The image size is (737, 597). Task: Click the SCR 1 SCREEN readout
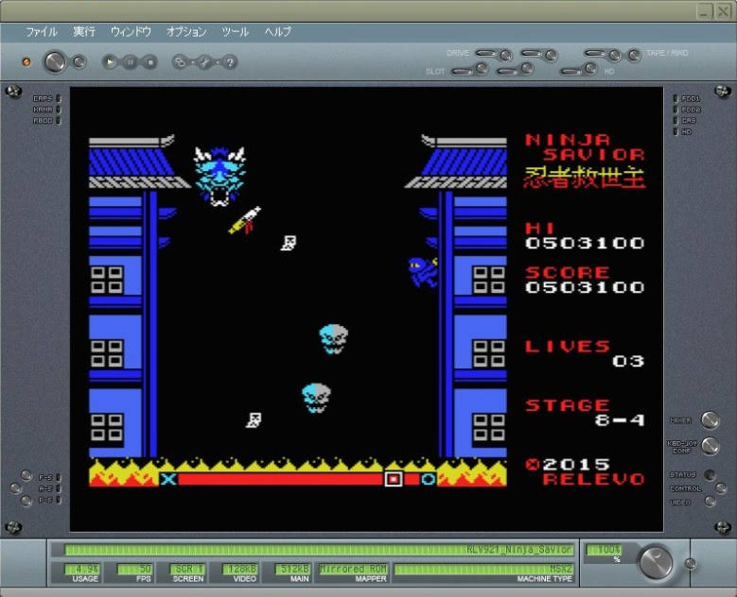(187, 569)
